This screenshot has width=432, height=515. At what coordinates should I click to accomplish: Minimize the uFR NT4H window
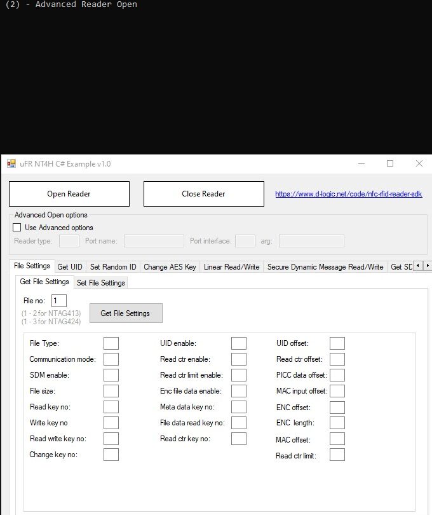[361, 163]
